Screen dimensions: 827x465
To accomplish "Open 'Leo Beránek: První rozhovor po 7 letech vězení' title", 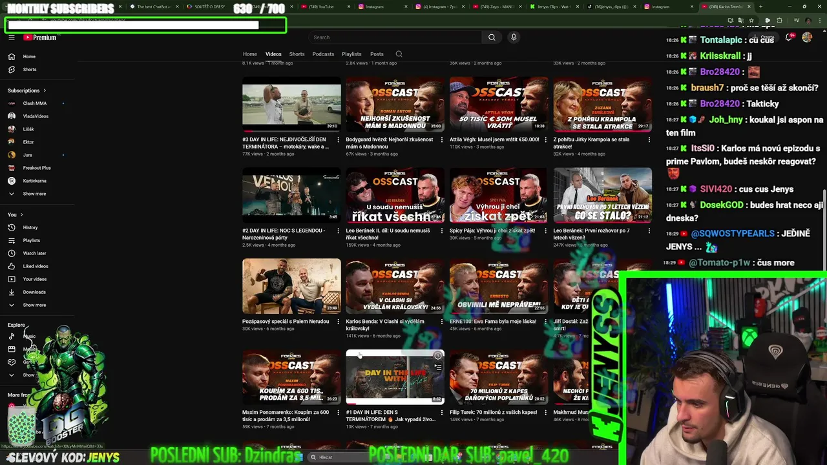I will click(592, 234).
